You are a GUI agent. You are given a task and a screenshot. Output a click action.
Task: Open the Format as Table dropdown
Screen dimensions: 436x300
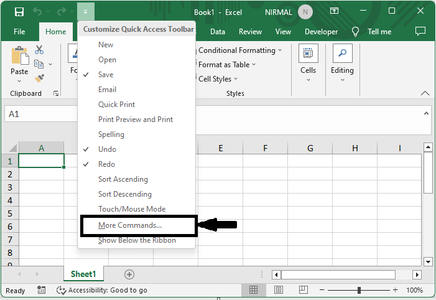(227, 65)
